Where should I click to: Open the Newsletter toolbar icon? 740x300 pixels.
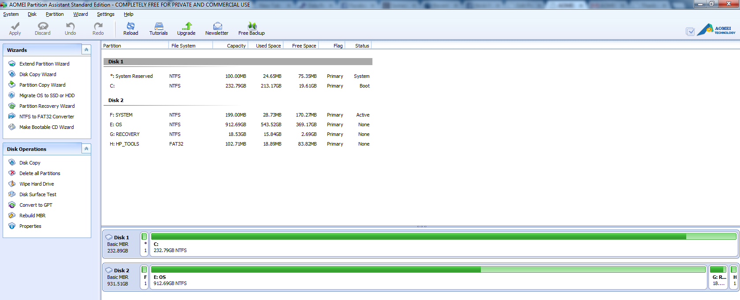[217, 26]
